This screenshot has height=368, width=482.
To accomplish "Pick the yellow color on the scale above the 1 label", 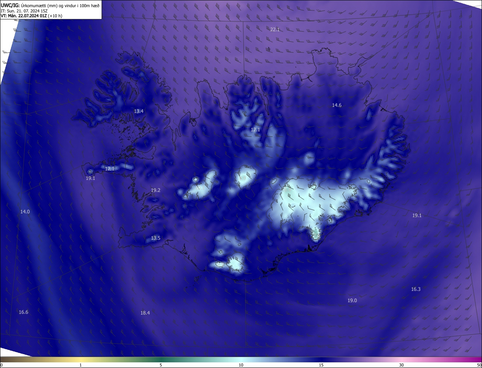I will [81, 359].
